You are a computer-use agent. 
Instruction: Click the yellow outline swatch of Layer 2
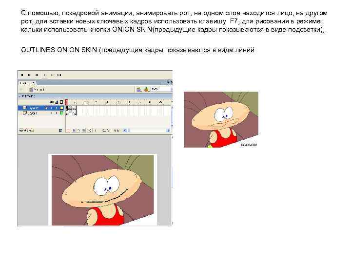61,108
